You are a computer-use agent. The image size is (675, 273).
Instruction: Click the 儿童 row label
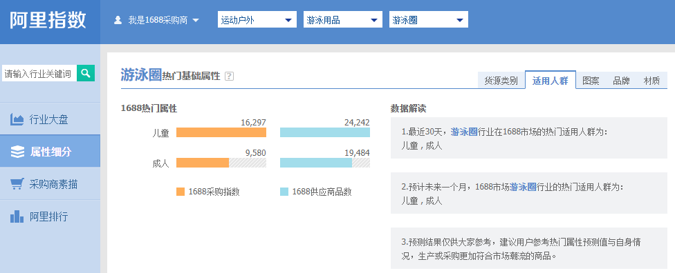click(160, 133)
